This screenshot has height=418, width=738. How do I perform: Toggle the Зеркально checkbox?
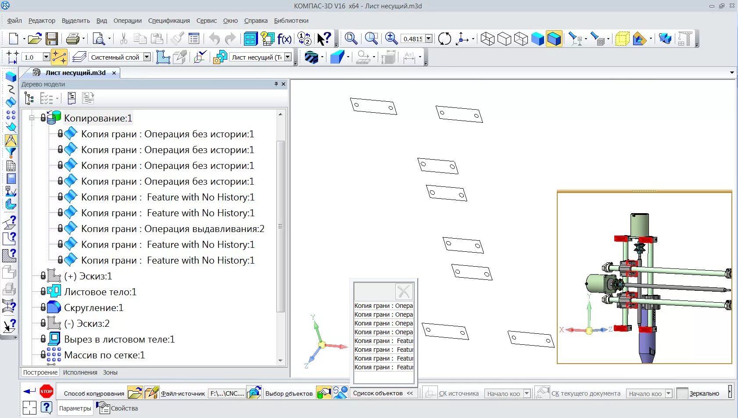(x=682, y=393)
